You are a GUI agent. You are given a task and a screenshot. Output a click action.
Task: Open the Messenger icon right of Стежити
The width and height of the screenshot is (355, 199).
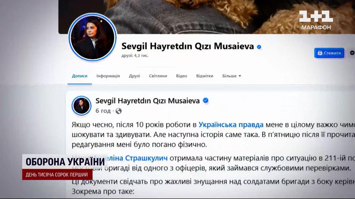click(352, 53)
